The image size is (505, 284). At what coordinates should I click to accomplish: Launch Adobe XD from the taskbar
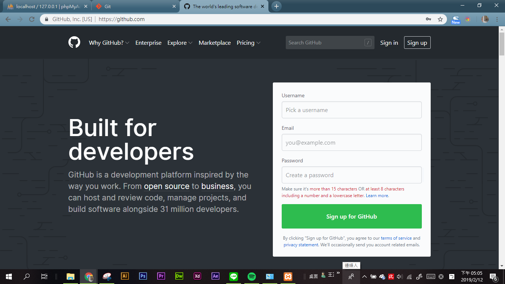[x=197, y=276]
